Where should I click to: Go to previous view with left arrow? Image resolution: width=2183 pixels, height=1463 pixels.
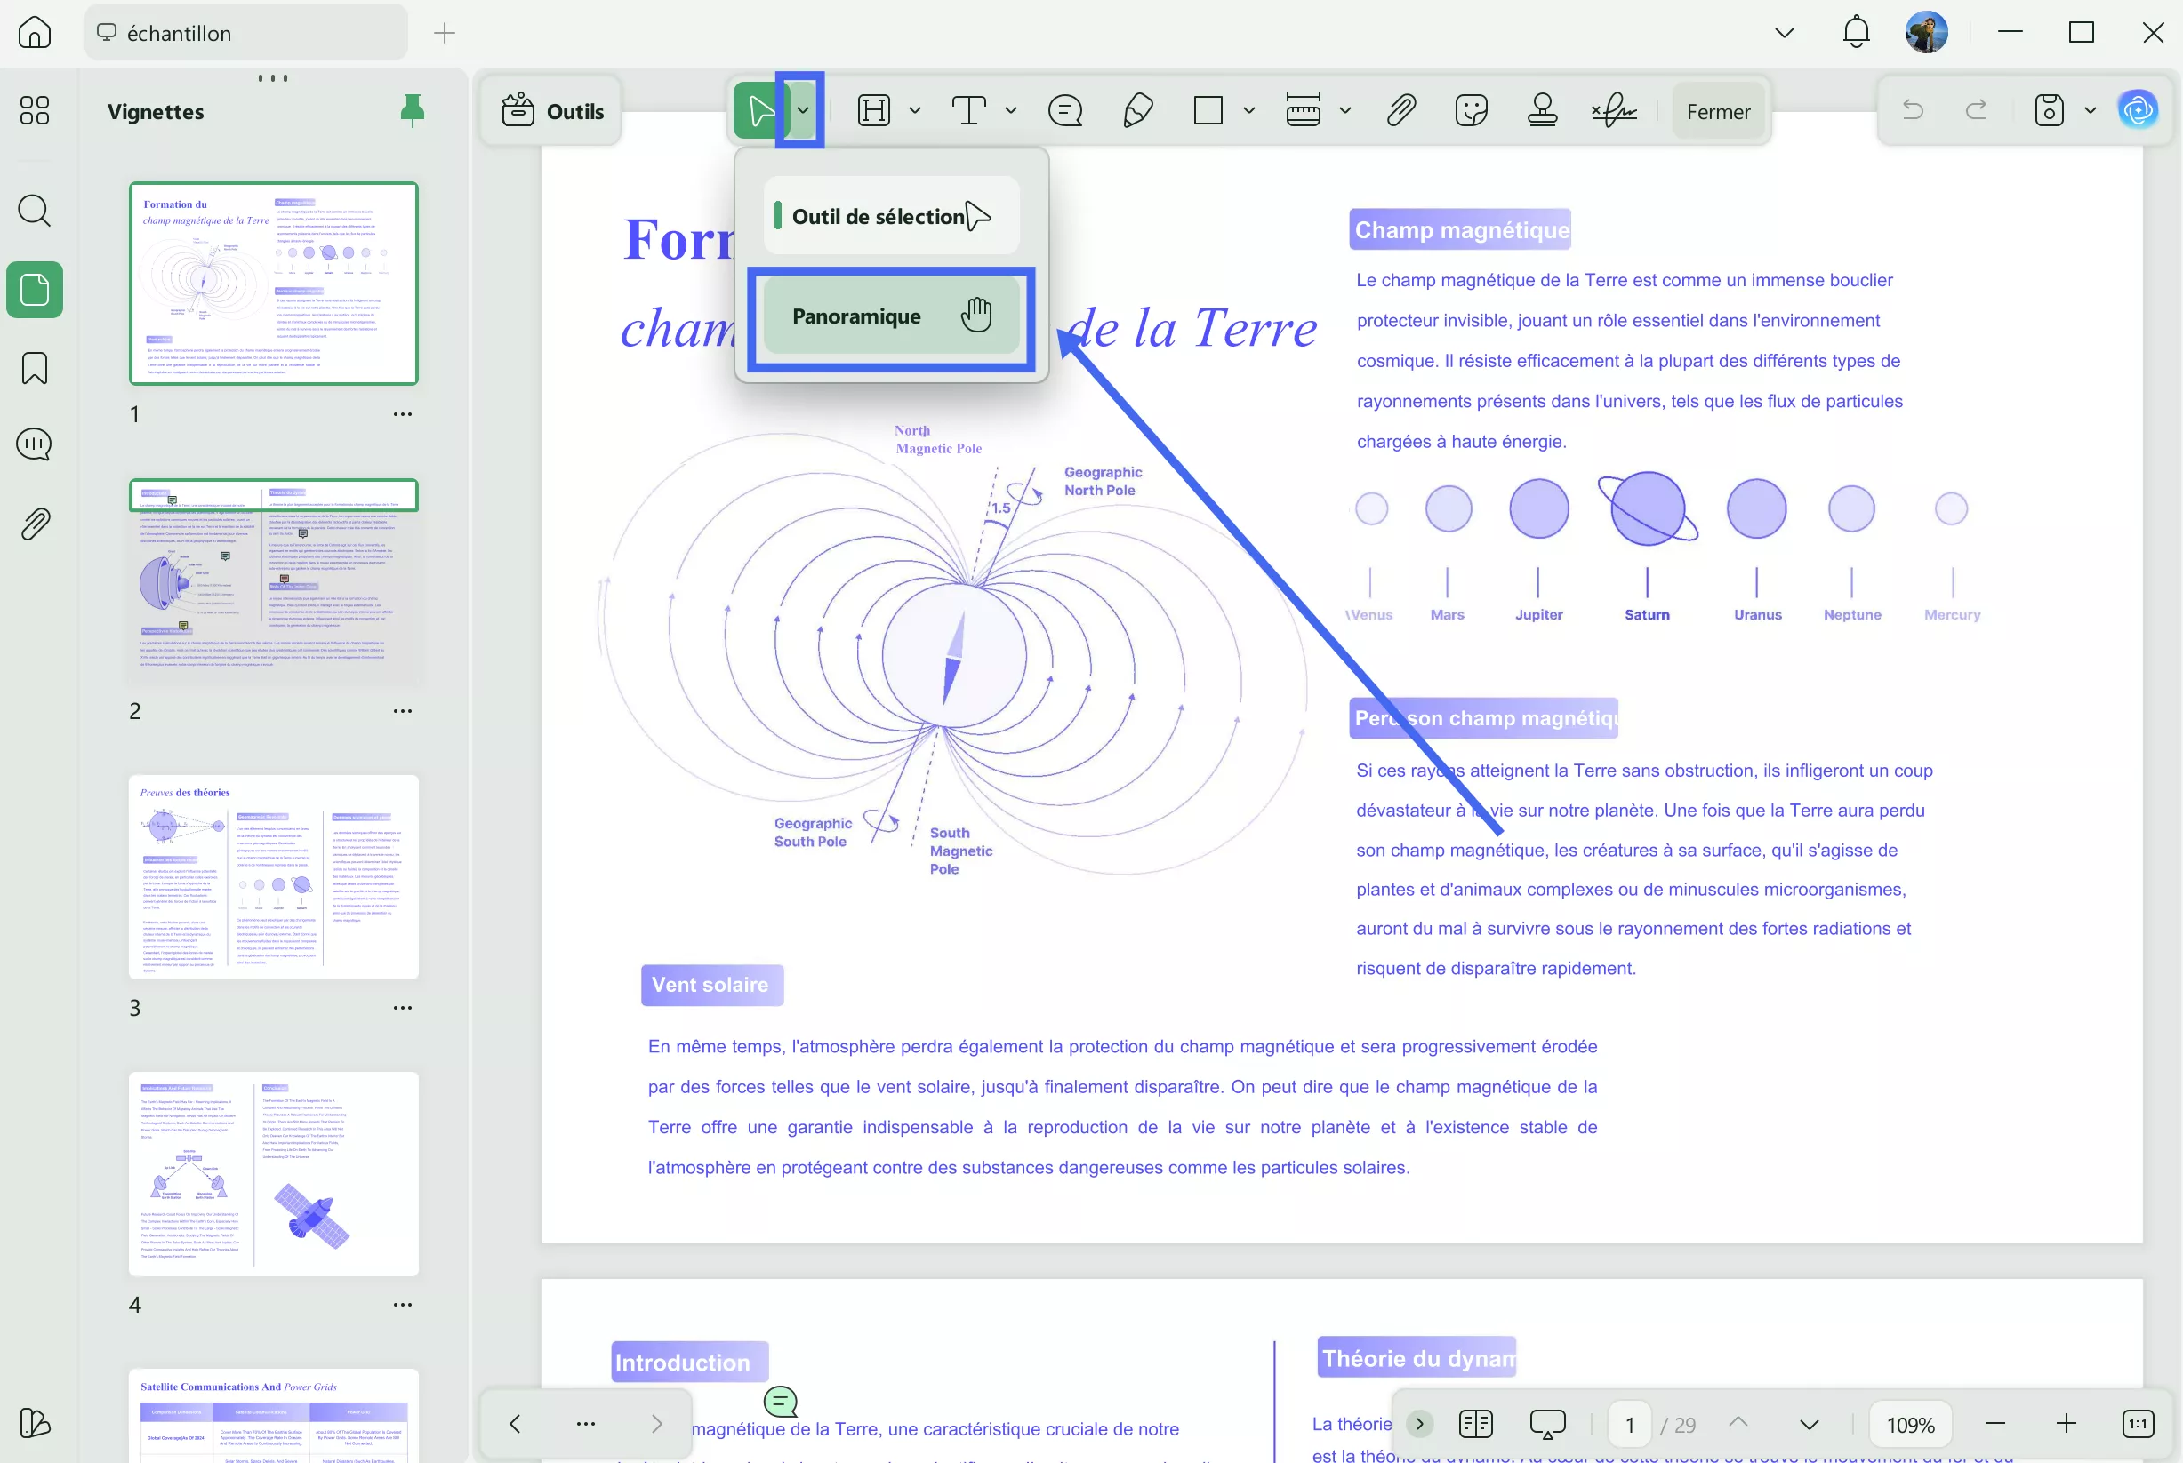point(514,1423)
